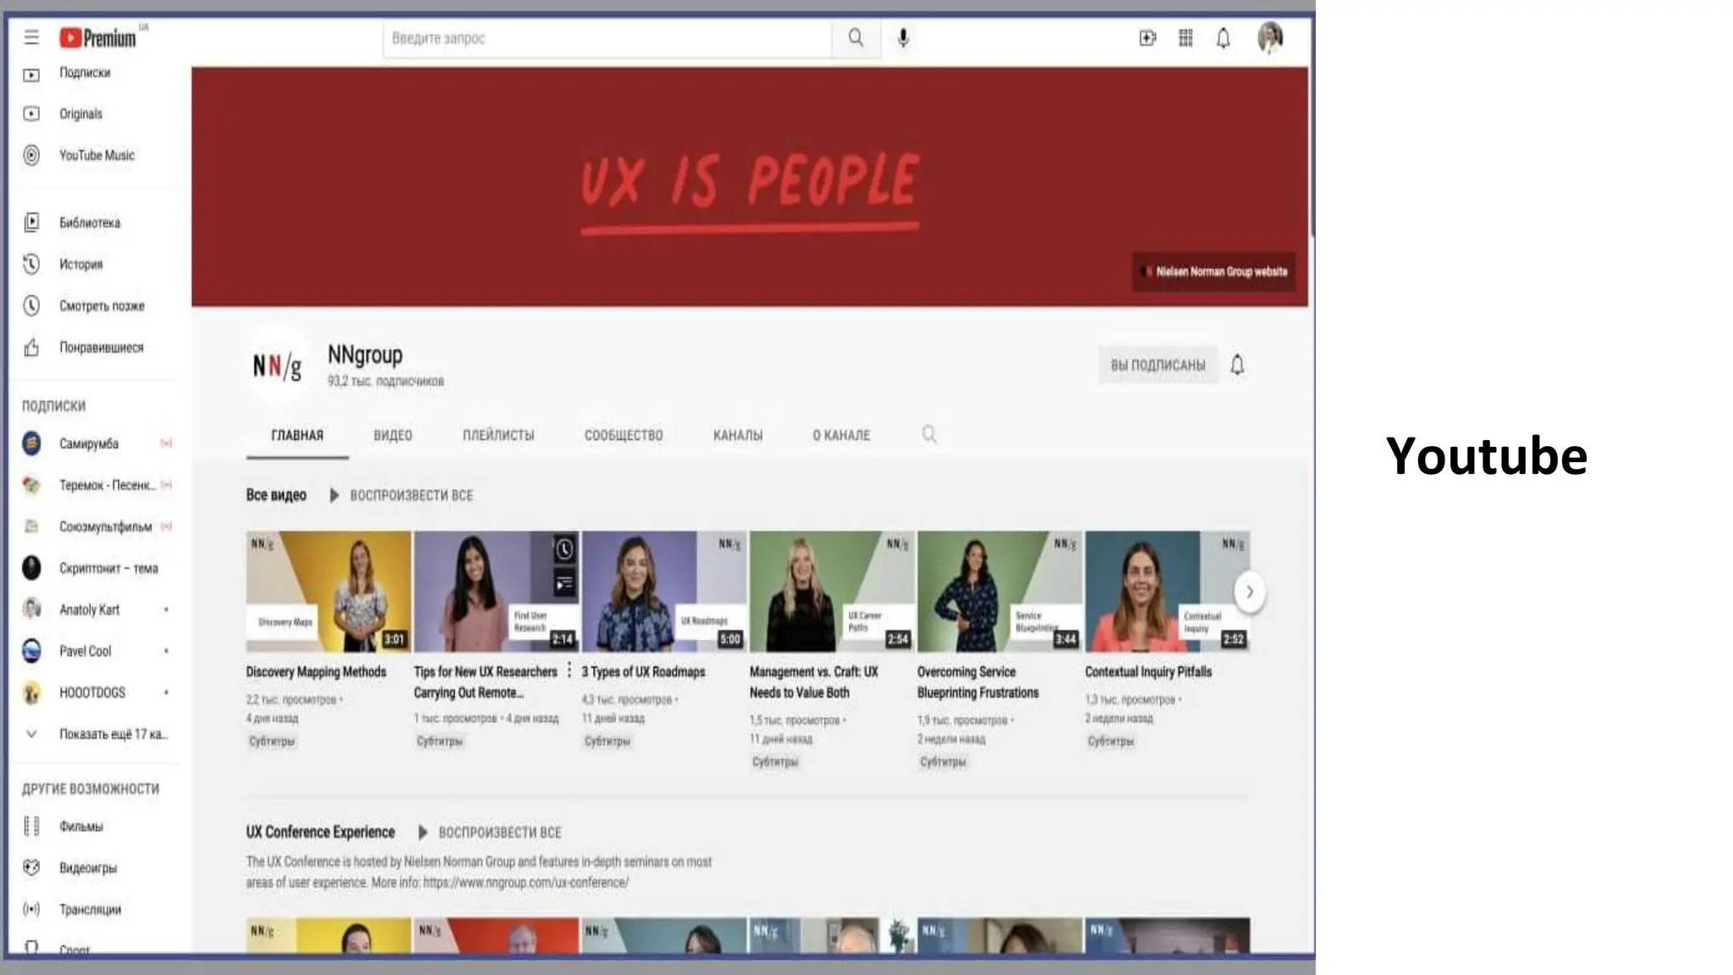Open the YouTube apps grid

(x=1186, y=38)
